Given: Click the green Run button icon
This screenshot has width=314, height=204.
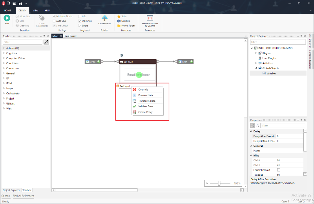Looking at the screenshot, I should (x=7, y=18).
